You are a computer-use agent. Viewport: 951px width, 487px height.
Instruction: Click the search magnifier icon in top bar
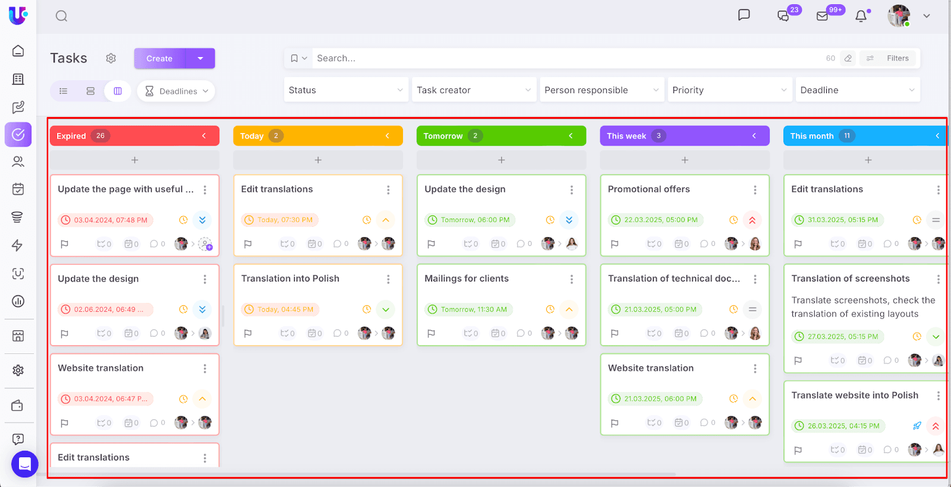[61, 16]
